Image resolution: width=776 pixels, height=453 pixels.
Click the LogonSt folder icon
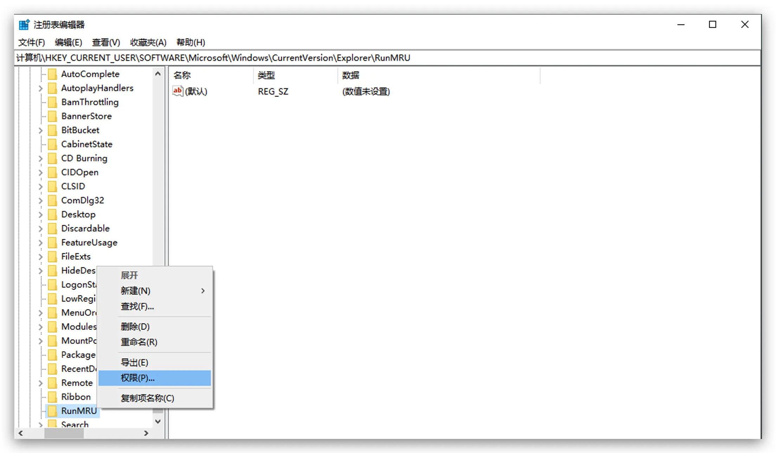pos(52,284)
